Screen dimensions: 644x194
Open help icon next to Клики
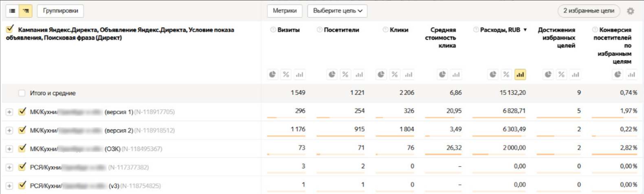pyautogui.click(x=385, y=30)
